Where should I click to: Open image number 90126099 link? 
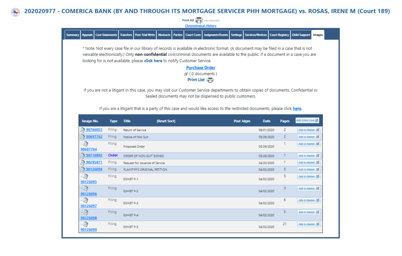89,230
